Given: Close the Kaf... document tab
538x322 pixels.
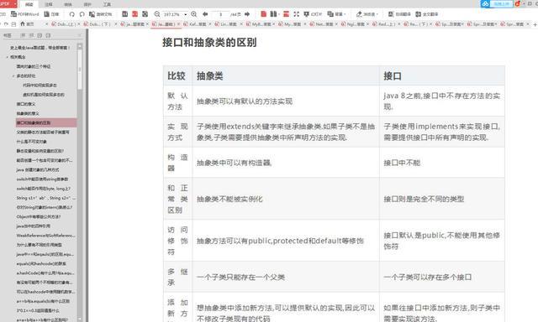Looking at the screenshot, I should pos(210,24).
